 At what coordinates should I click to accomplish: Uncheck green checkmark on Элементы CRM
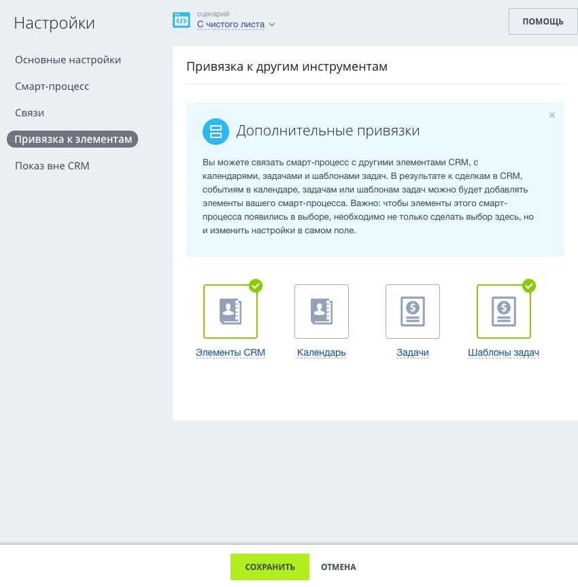[256, 286]
